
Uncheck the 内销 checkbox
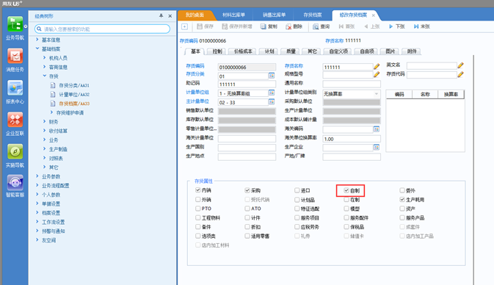[198, 190]
